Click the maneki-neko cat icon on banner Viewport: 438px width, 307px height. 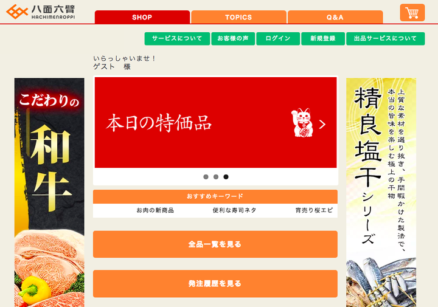click(302, 123)
